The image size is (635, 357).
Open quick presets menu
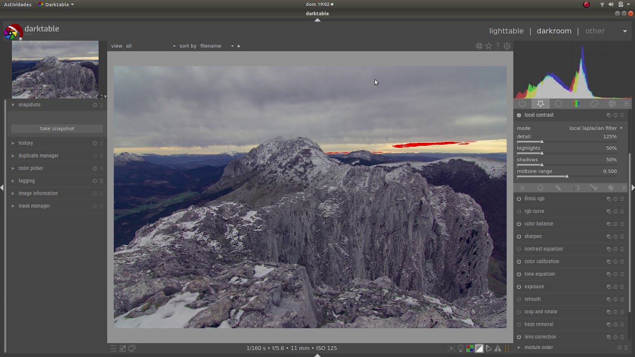click(x=113, y=349)
